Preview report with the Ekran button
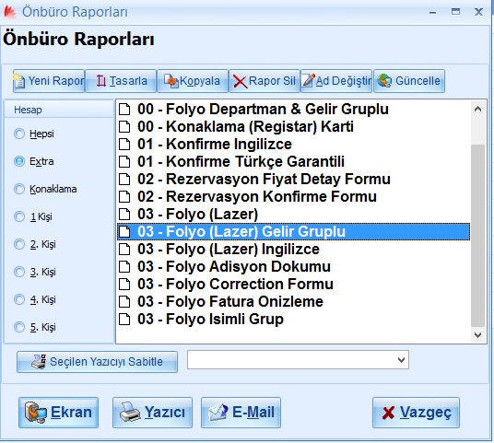This screenshot has height=443, width=494. (x=59, y=413)
